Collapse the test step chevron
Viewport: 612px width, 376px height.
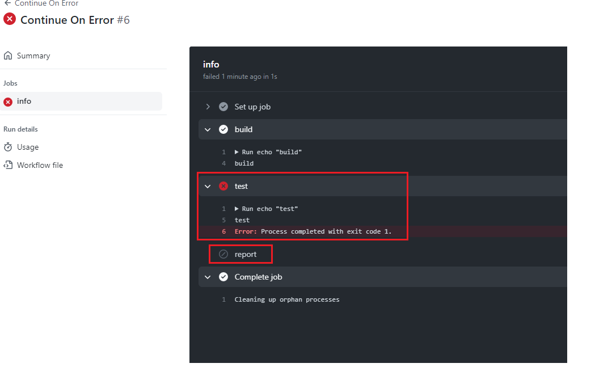point(208,186)
